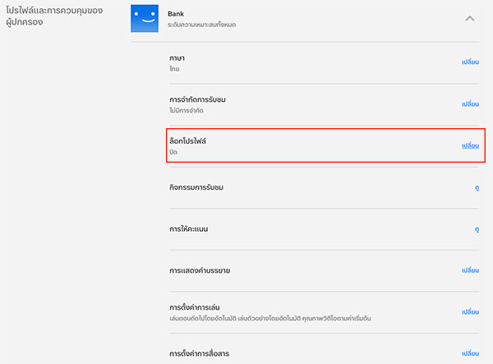The height and width of the screenshot is (364, 493).
Task: Click เปลี่ยน link for ล็อกโปรไฟล์
Action: (x=470, y=146)
